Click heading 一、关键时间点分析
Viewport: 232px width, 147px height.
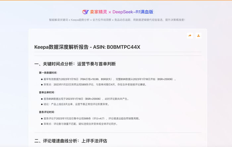pyautogui.click(x=75, y=64)
